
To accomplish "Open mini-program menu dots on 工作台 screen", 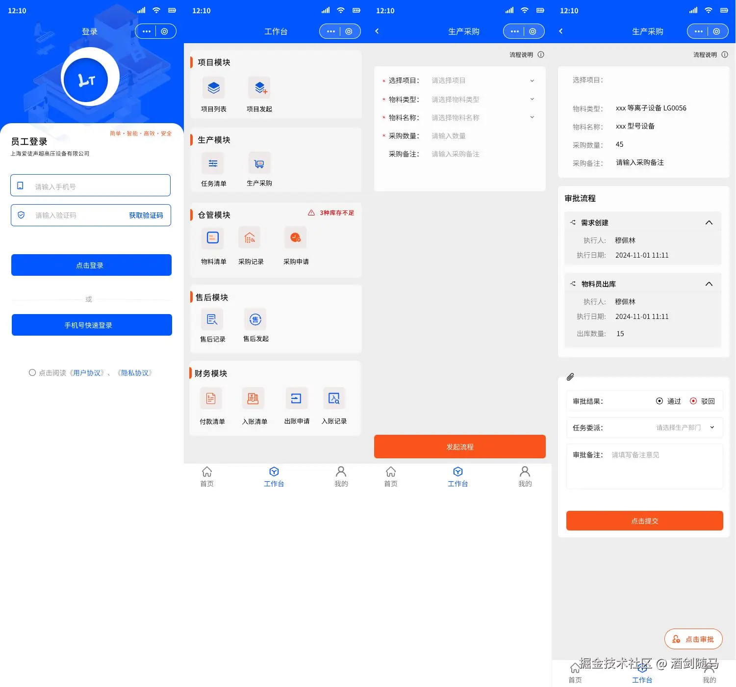I will pyautogui.click(x=331, y=31).
